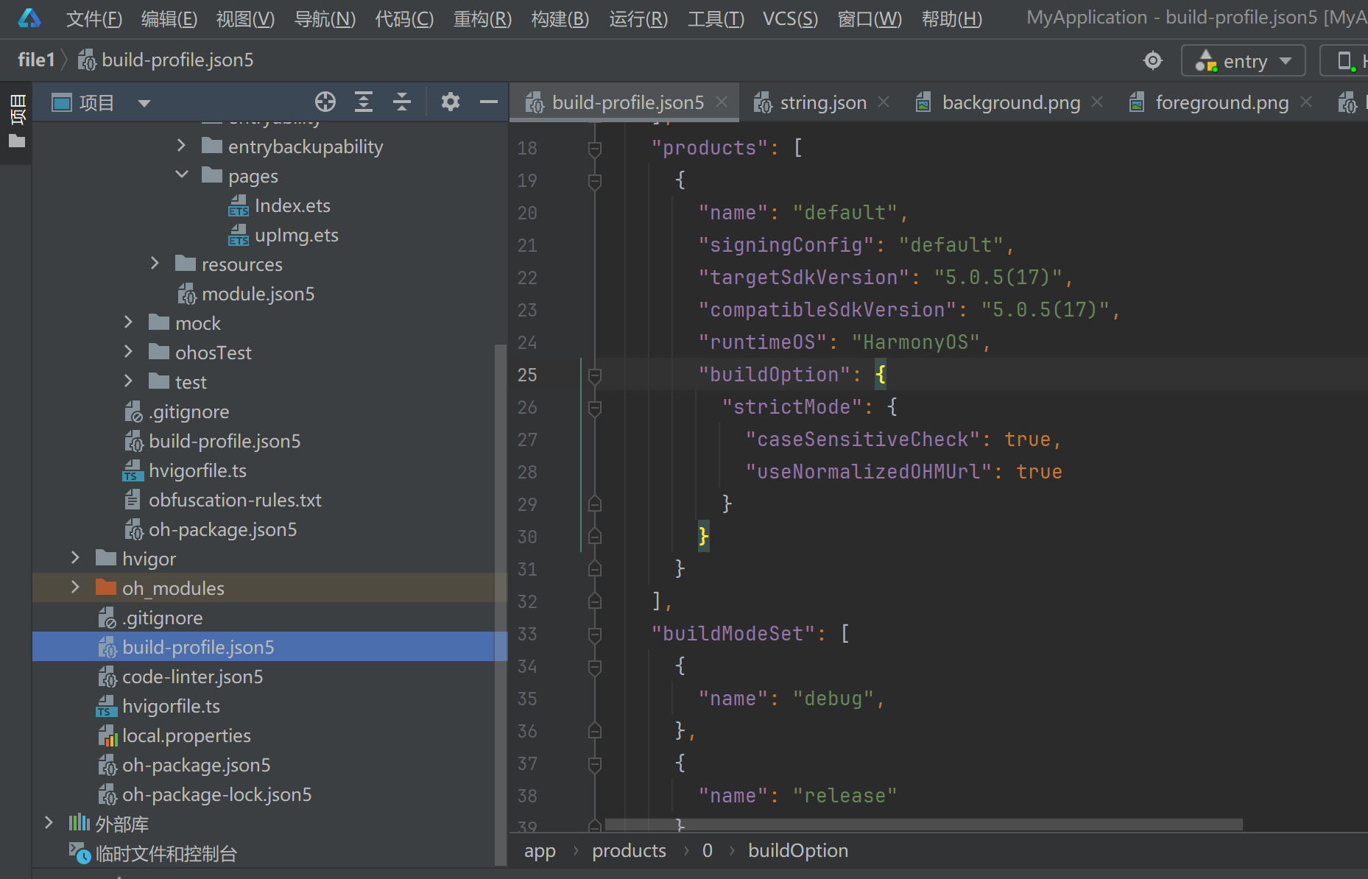Hide the project panel with minus icon

coord(489,102)
